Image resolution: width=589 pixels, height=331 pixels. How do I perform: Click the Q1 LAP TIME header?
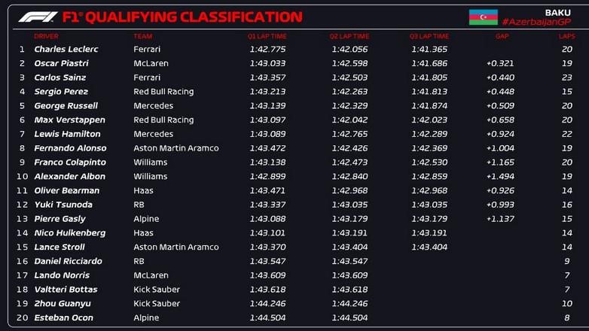tap(267, 36)
